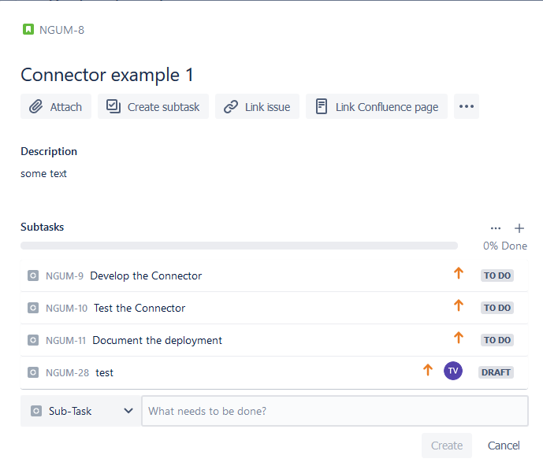Open the DRAFT status of NGUM-28
This screenshot has height=466, width=543.
point(496,372)
